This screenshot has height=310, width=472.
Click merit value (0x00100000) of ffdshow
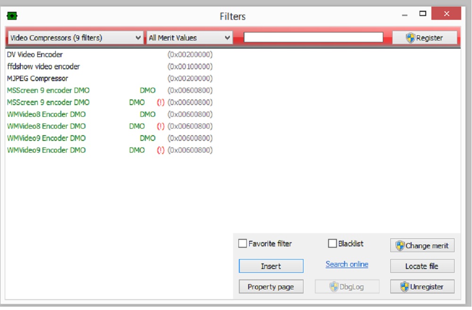click(x=190, y=66)
